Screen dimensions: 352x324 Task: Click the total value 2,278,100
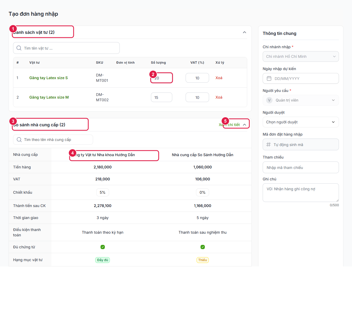(x=103, y=206)
